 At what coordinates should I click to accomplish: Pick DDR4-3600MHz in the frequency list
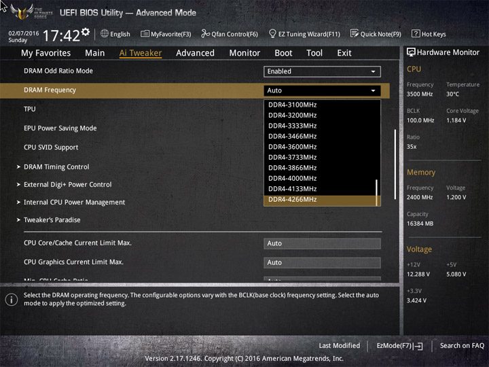(x=322, y=147)
